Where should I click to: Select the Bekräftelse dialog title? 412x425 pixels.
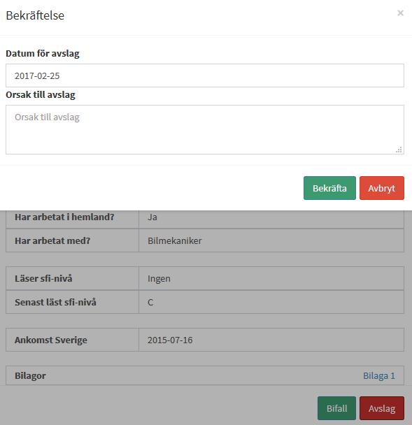point(35,15)
